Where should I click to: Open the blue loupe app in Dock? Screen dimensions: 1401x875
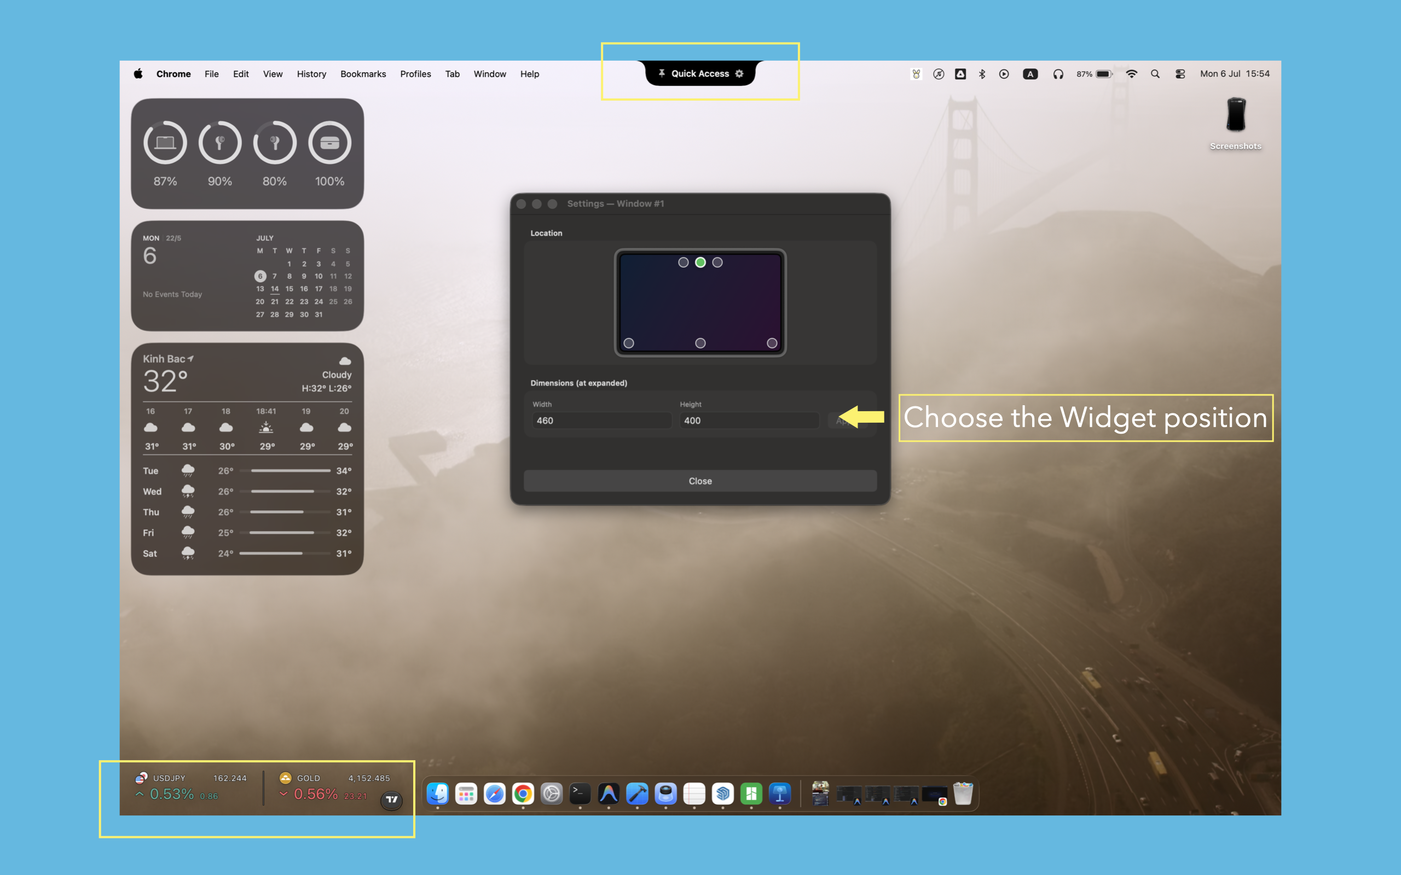pyautogui.click(x=666, y=794)
